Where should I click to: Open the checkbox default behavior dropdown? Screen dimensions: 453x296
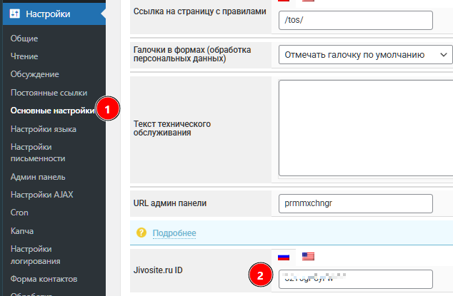pyautogui.click(x=365, y=54)
